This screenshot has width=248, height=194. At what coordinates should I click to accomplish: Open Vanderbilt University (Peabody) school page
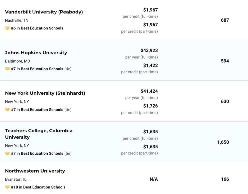(44, 12)
